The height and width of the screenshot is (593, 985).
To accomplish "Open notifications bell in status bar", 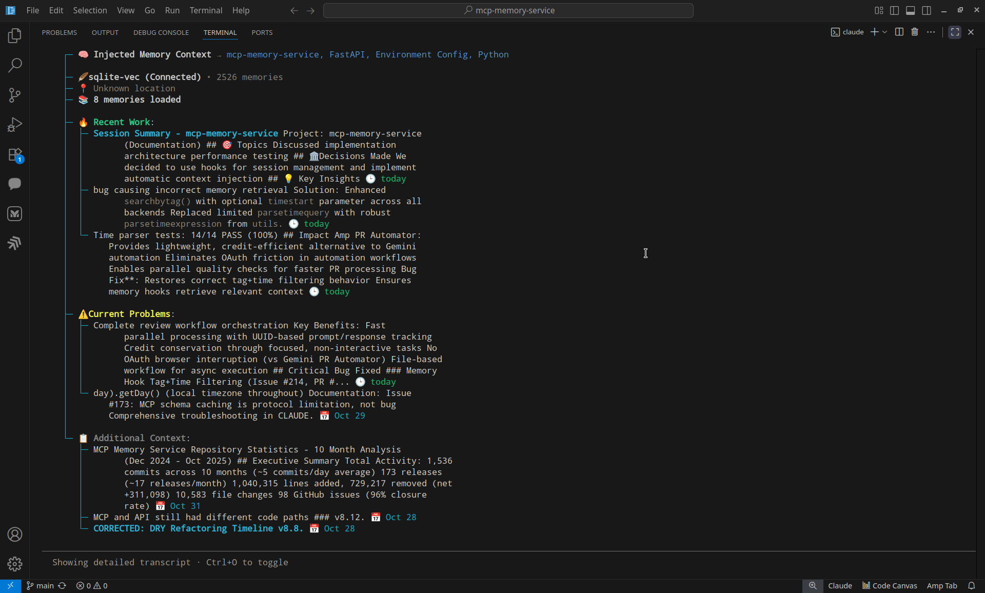I will coord(971,585).
